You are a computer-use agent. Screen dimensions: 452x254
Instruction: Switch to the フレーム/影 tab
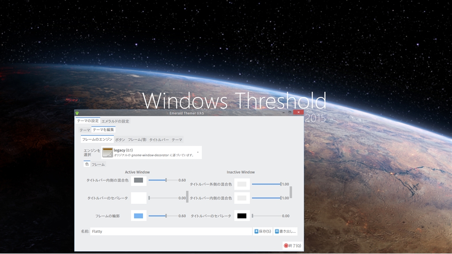tap(137, 140)
